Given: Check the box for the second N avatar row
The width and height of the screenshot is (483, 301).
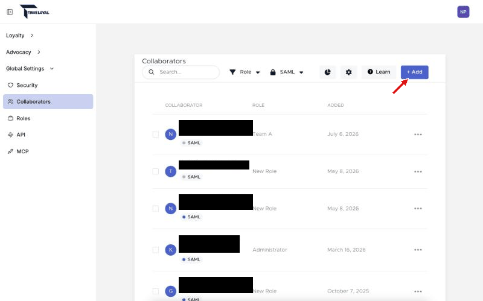Looking at the screenshot, I should (x=156, y=209).
